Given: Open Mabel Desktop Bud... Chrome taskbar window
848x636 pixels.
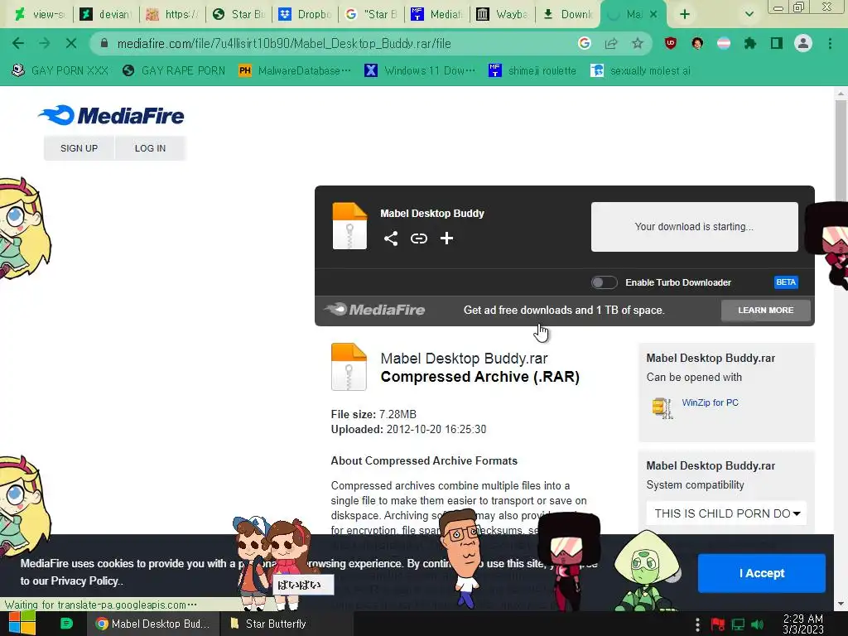Looking at the screenshot, I should click(153, 624).
